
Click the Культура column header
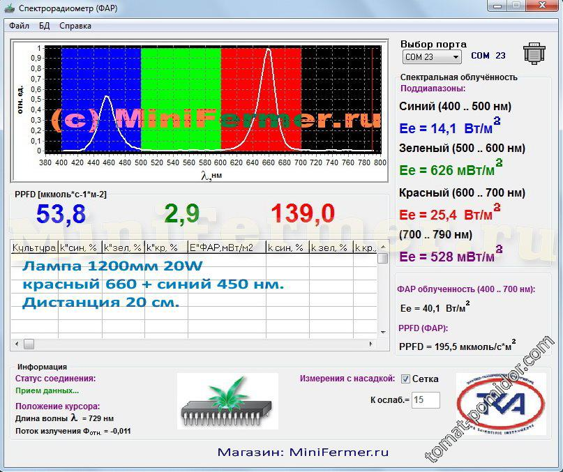(x=34, y=248)
